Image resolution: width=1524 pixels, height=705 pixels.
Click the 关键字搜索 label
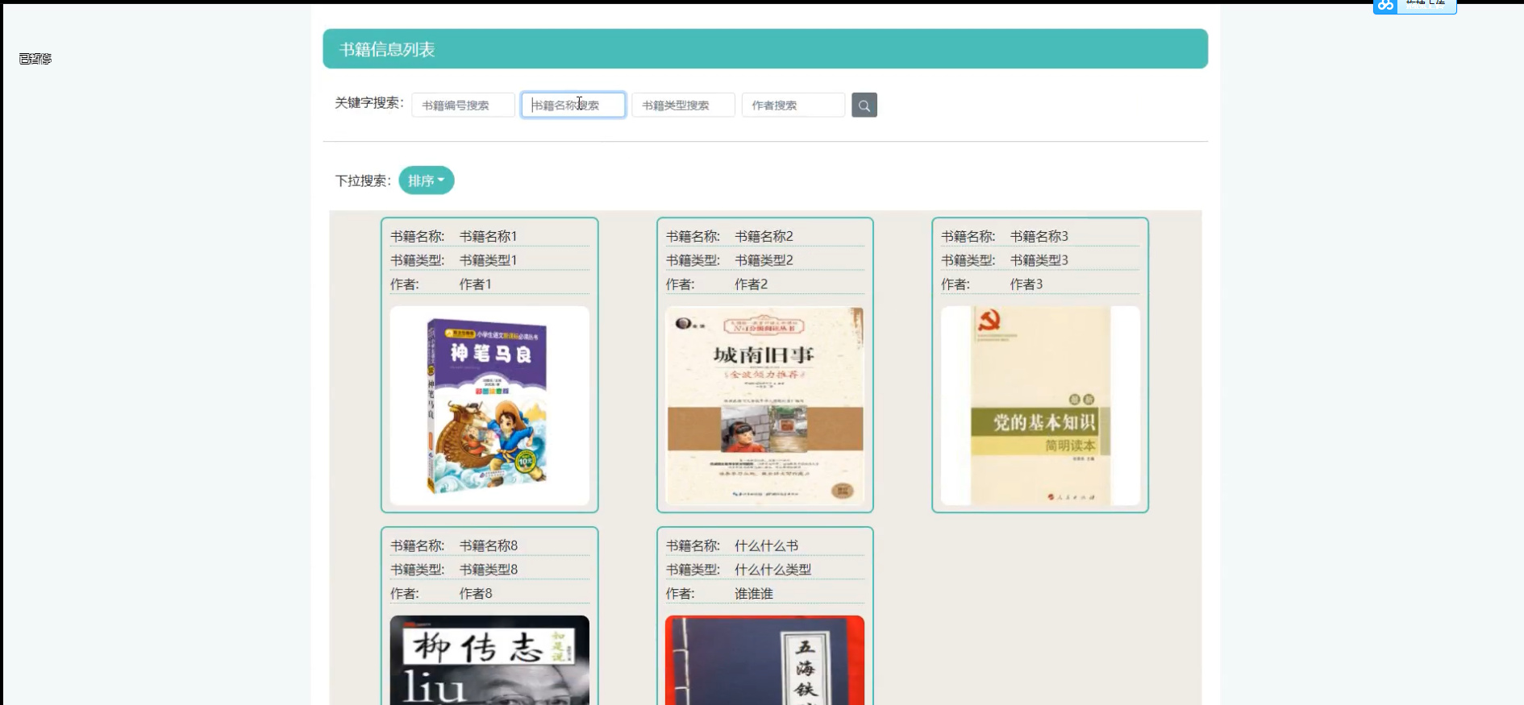click(369, 103)
